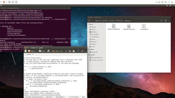Select the 200314-133406.txt file
This screenshot has width=175, height=98.
pos(114,27)
